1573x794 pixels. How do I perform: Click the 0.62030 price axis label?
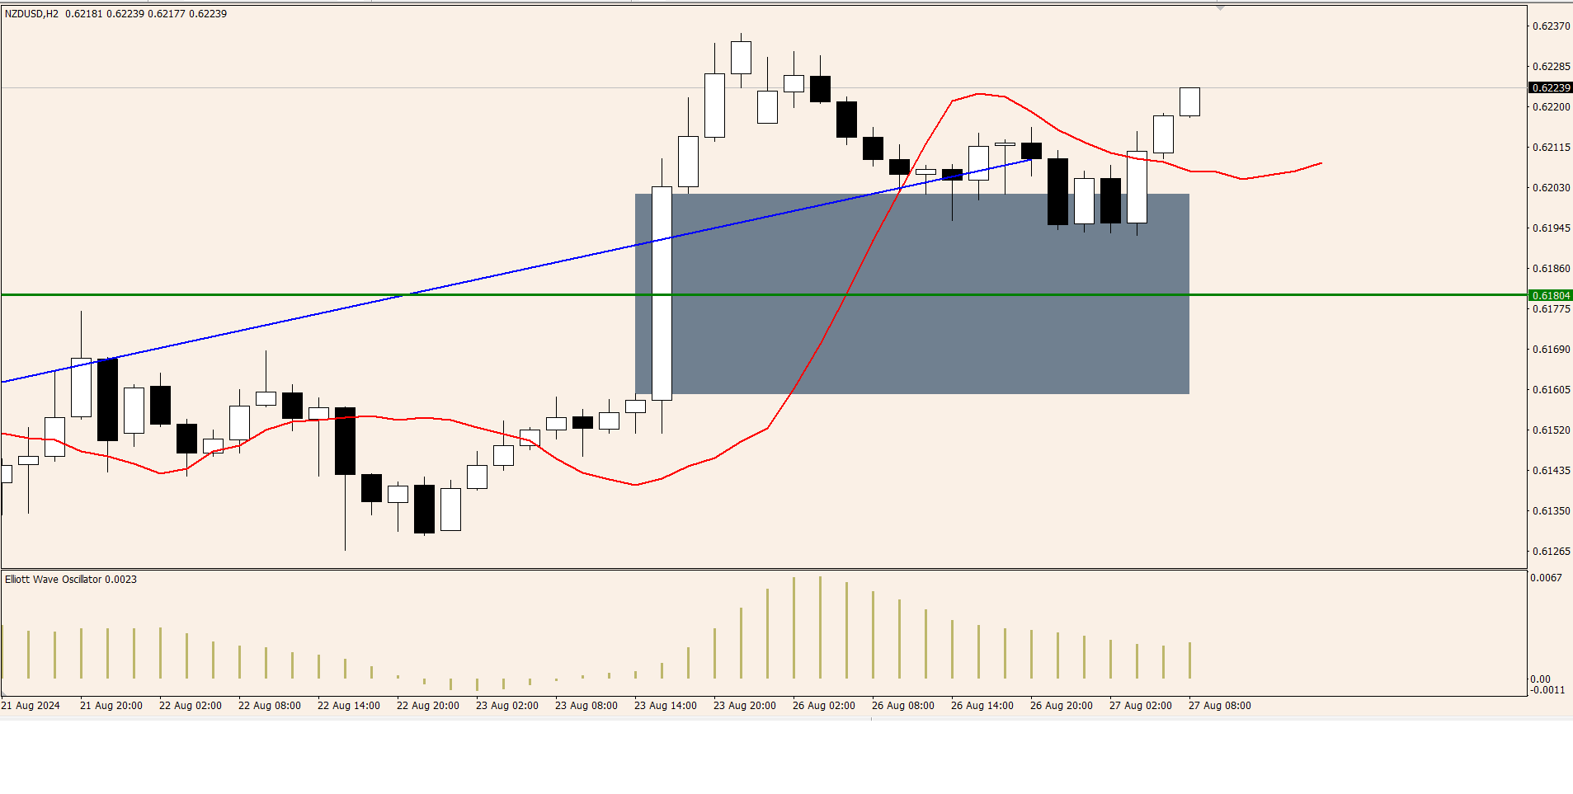(1551, 188)
